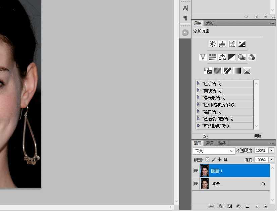The height and width of the screenshot is (211, 277).
Task: Create a new layer with the new layer icon
Action: click(256, 206)
